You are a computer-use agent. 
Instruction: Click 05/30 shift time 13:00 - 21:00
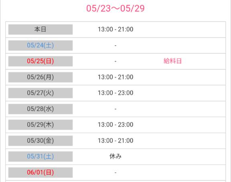(x=115, y=140)
